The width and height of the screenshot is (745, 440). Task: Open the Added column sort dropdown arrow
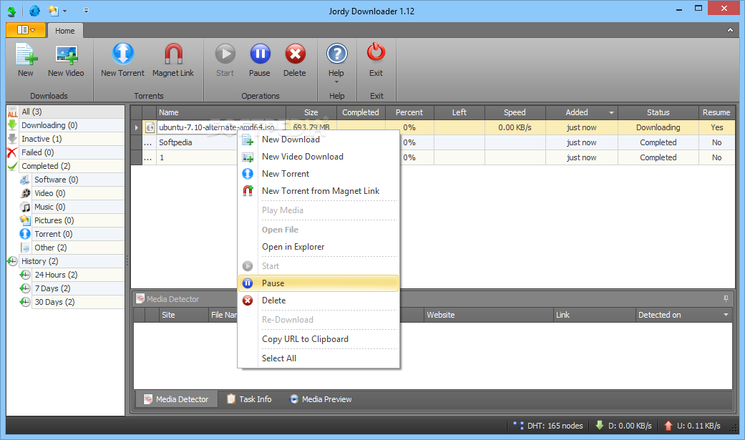point(611,113)
